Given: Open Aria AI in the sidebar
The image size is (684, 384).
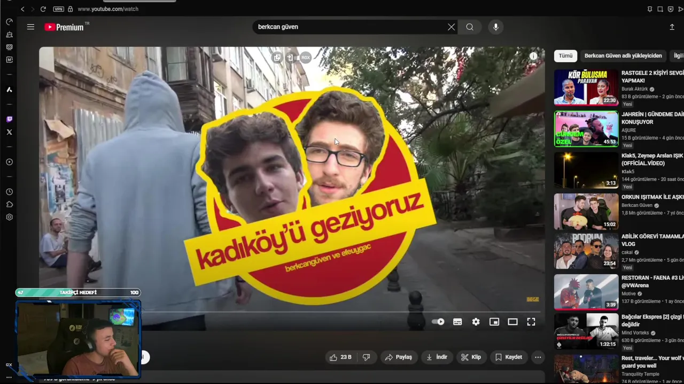Looking at the screenshot, I should [x=9, y=90].
